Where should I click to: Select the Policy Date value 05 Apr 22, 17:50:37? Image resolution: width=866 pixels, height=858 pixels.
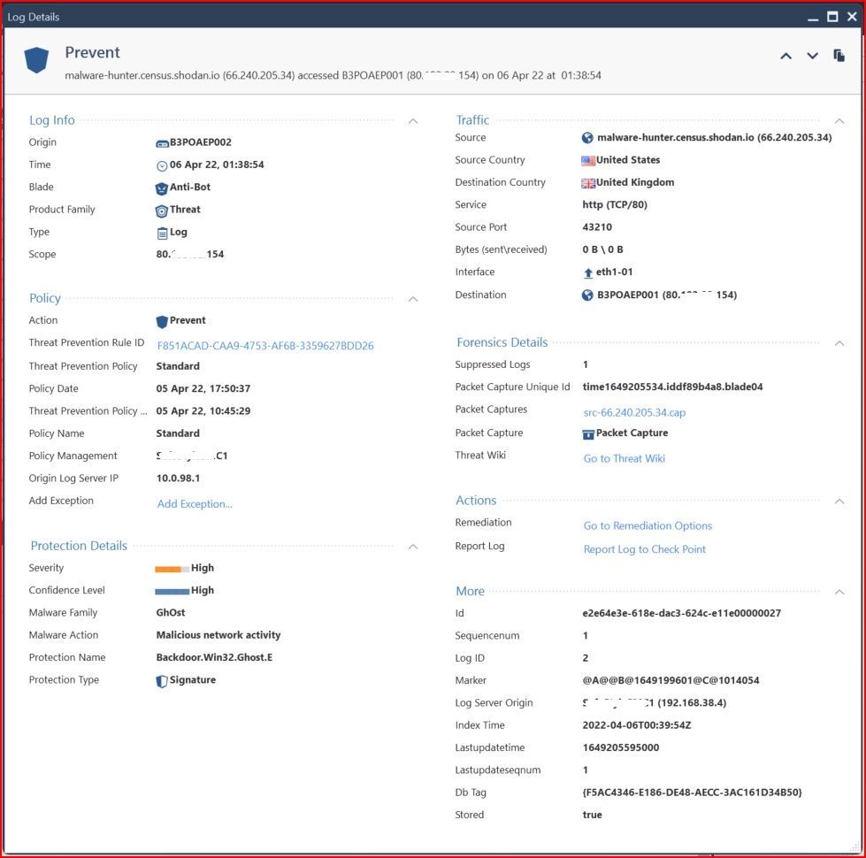[203, 388]
